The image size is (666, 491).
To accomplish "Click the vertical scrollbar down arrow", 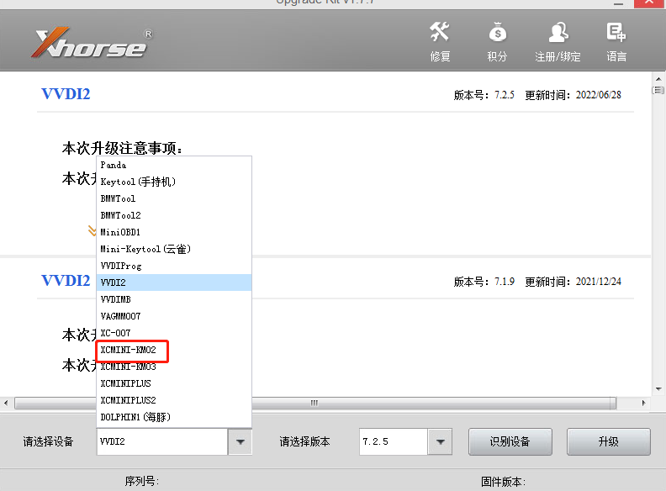I will tap(658, 389).
